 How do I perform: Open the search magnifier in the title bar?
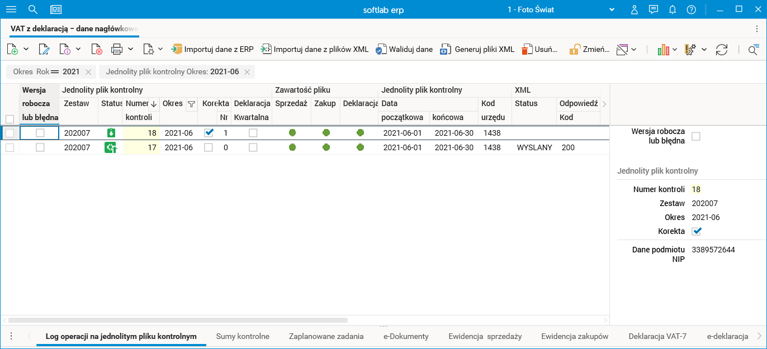pyautogui.click(x=33, y=9)
